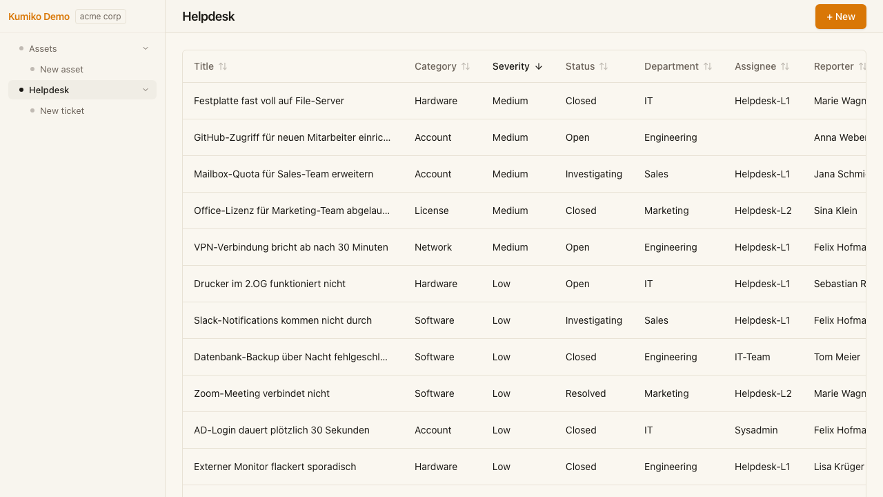Image resolution: width=883 pixels, height=497 pixels.
Task: Open the Mailbox-Quota für Sales-Team erweitern ticket
Action: [284, 174]
